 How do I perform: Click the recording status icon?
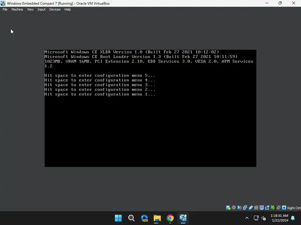click(x=267, y=208)
